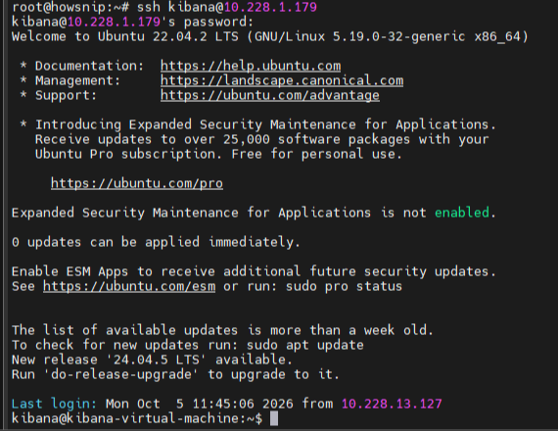Screen dimensions: 558x431
Task: Click the 'sudo apt update' command text
Action: (x=305, y=345)
